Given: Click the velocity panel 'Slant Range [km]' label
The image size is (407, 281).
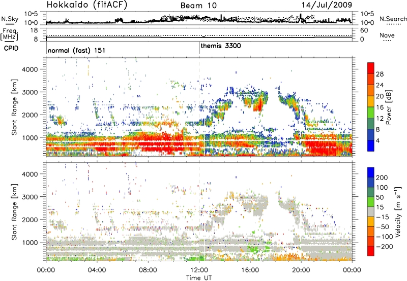Looking at the screenshot, I should pos(14,212).
